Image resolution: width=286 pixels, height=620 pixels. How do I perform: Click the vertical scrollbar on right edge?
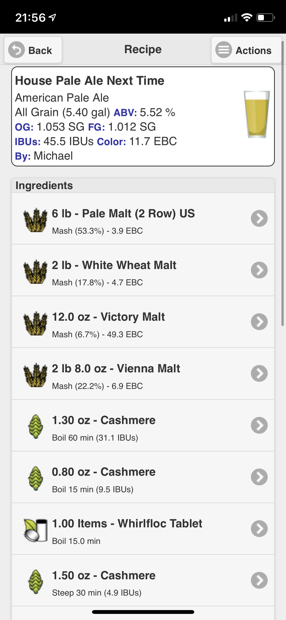pos(282,183)
